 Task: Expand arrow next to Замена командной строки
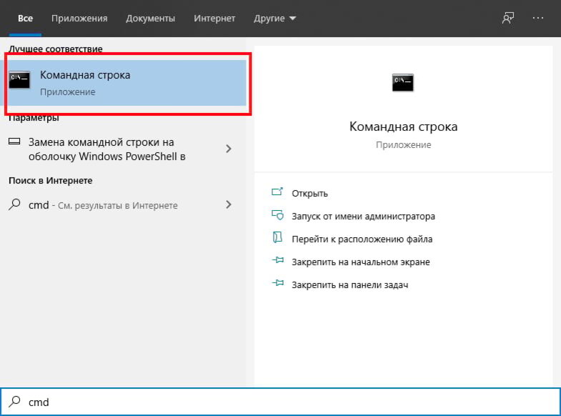(x=228, y=149)
